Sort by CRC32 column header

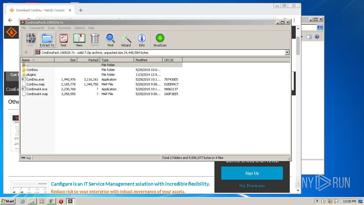tap(172, 60)
